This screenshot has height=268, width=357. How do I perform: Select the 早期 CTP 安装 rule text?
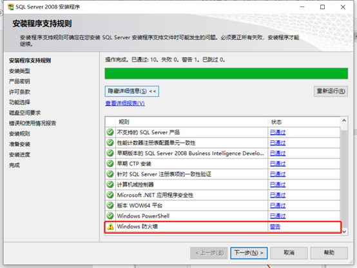[x=134, y=164]
